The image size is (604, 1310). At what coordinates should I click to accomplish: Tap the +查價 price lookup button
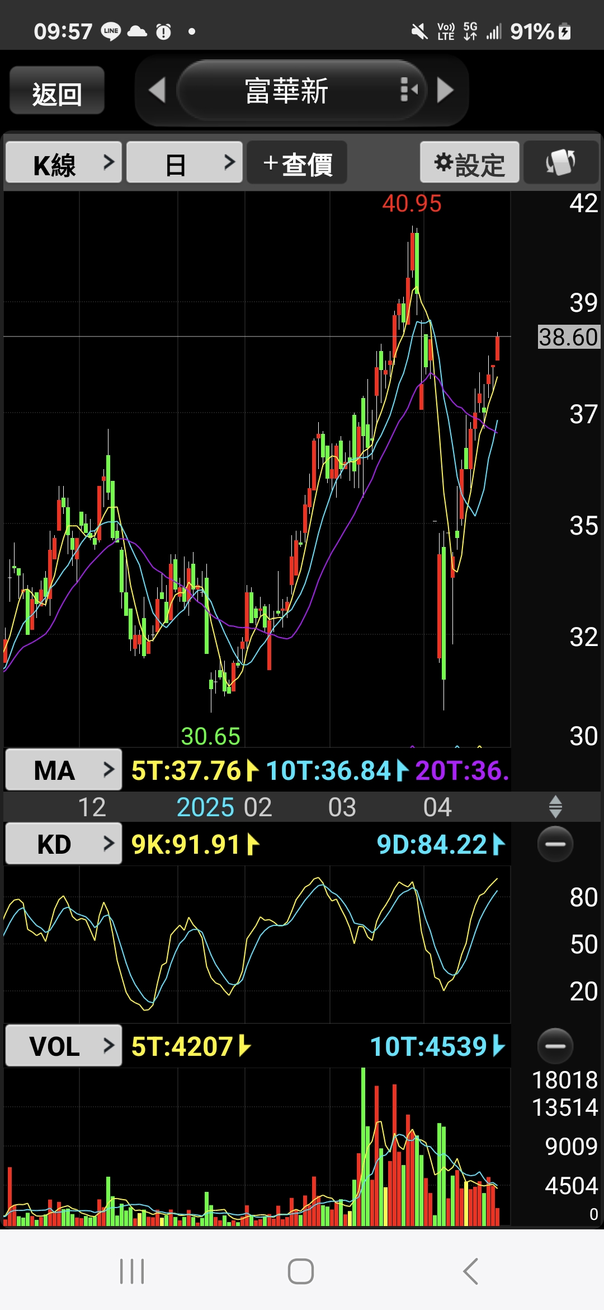tap(297, 163)
